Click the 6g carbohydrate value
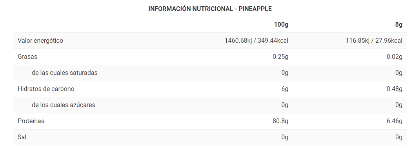413x151 pixels. 285,89
